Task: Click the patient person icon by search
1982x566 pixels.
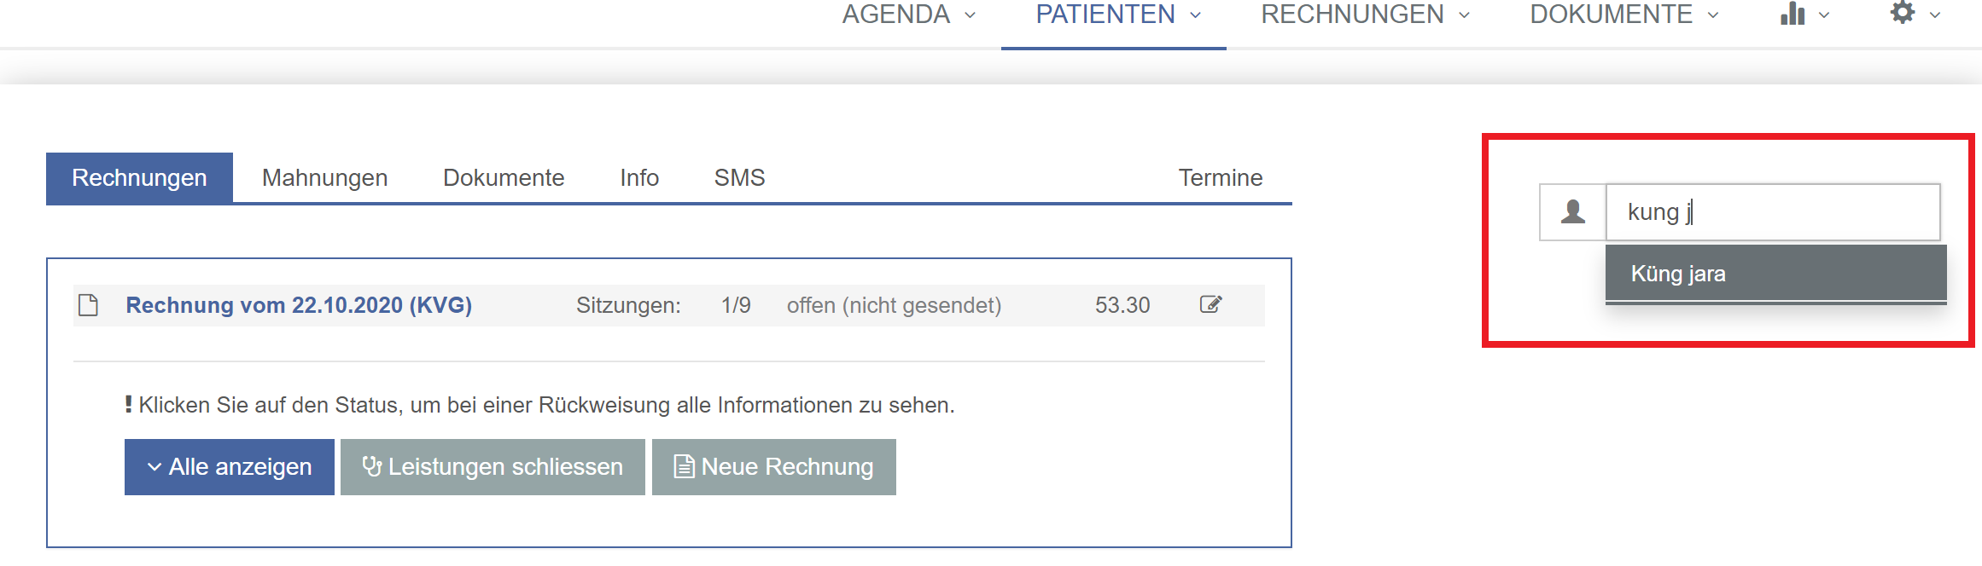Action: click(x=1573, y=211)
